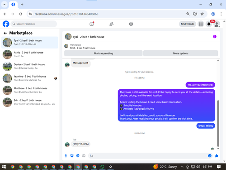Image resolution: width=226 pixels, height=170 pixels.
Task: Click the zoom magnifier icon in address bar
Action: [188, 14]
